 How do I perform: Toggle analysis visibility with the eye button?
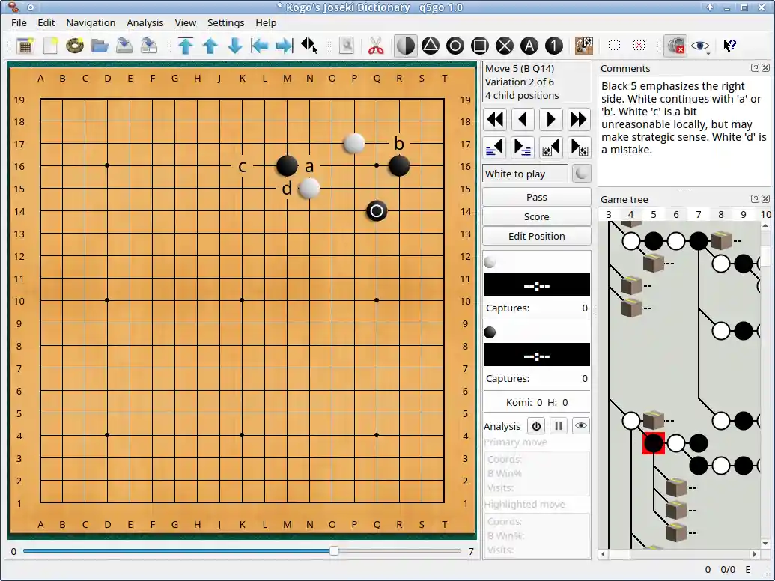click(x=580, y=425)
